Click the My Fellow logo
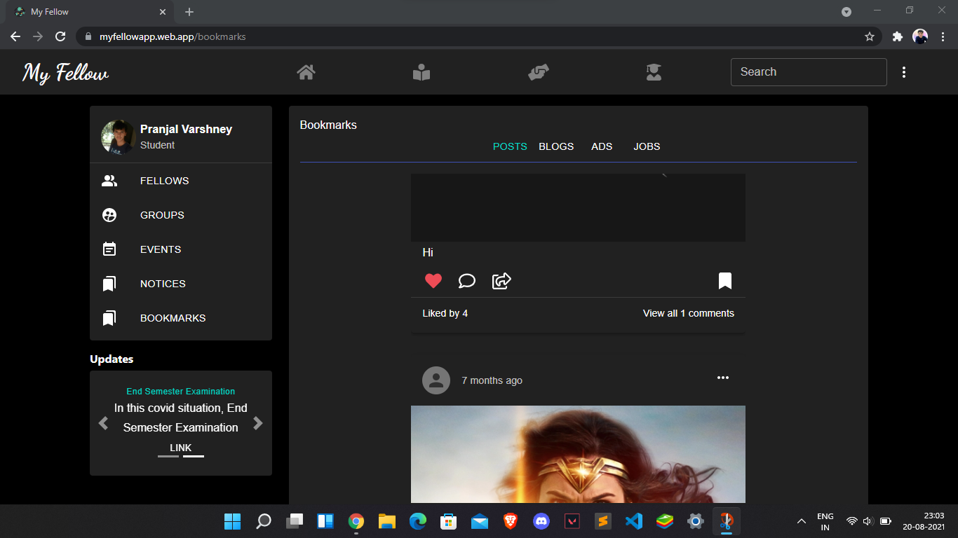The image size is (958, 538). point(66,72)
